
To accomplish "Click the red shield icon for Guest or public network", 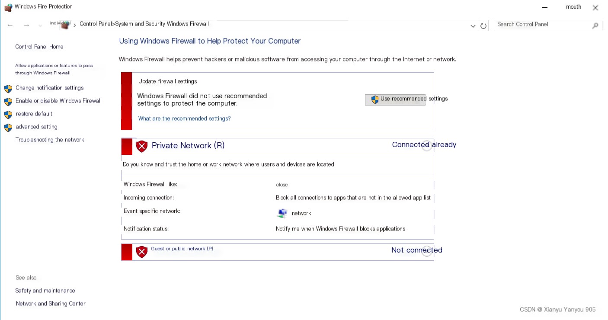I will click(142, 252).
